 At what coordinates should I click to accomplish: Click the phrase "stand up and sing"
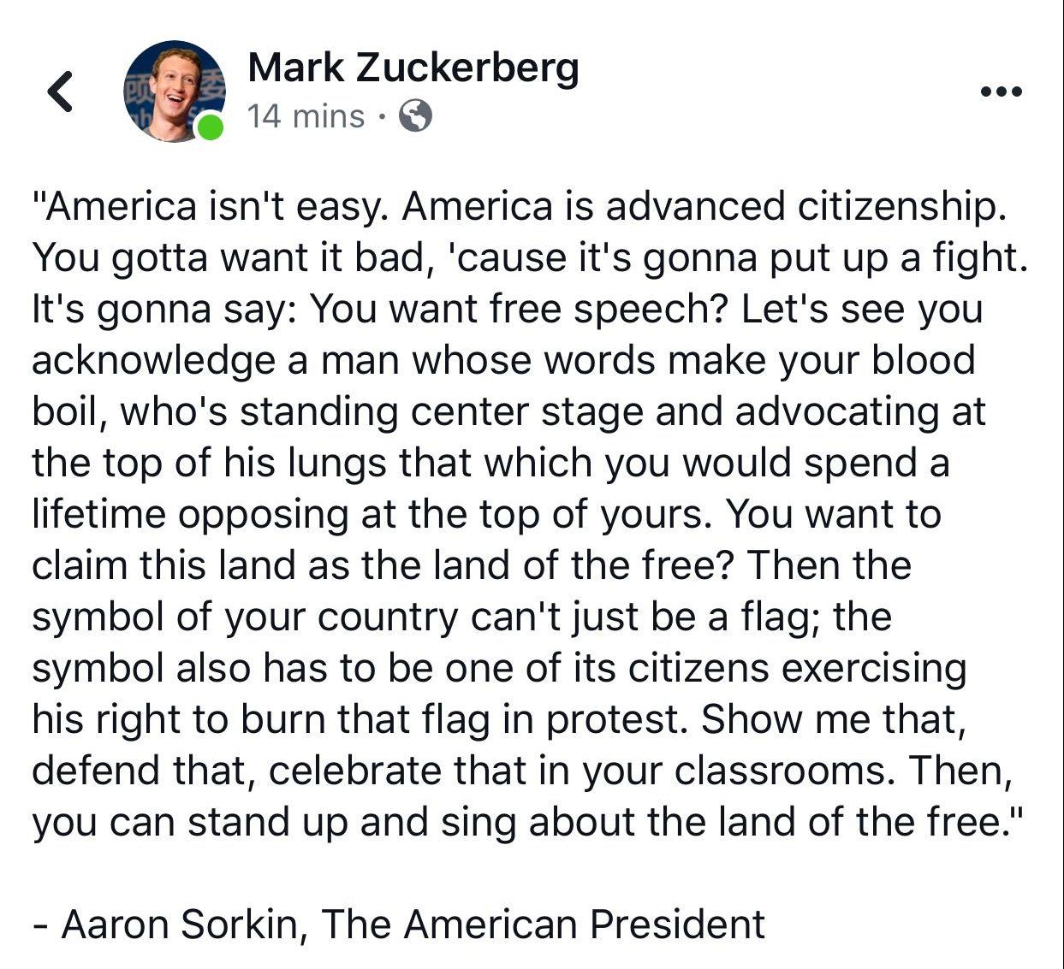coord(353,822)
